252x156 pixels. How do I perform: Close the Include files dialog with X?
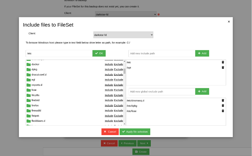[x=229, y=22]
